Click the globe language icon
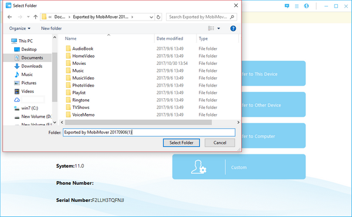Viewport: 352px width, 217px height. tap(306, 6)
